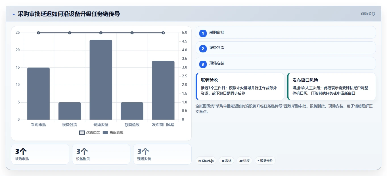387x176 pixels.
Task: Click the 改善趋势 legend color box
Action: (82, 133)
